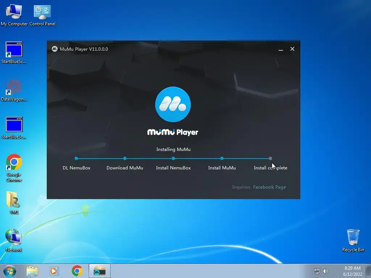Click the 'Installing MuMu' status text
The width and height of the screenshot is (371, 278).
pos(174,149)
